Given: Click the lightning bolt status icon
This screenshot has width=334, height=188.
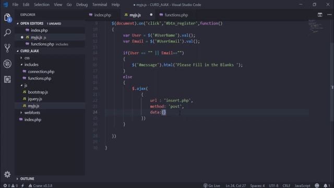Looking at the screenshot, I should point(22,186).
